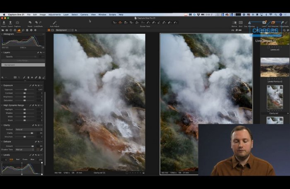290x189 pixels.
Task: Click the Capture camera icon
Action: coord(17,22)
